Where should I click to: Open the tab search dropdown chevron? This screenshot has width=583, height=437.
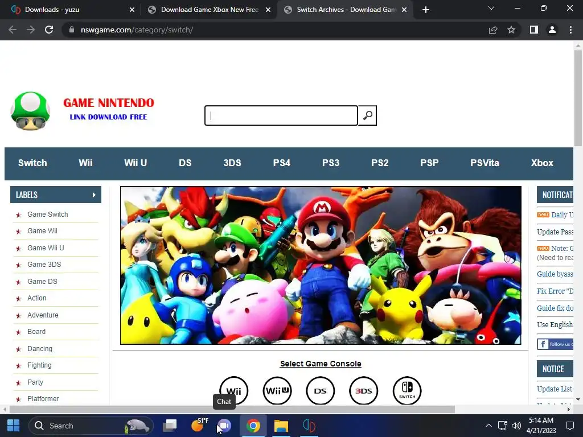[x=491, y=8]
